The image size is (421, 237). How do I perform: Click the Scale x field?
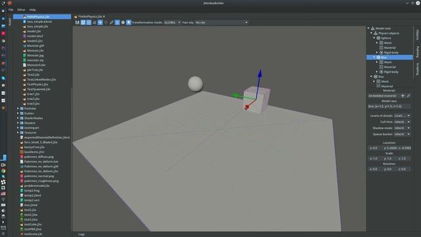pos(374,159)
